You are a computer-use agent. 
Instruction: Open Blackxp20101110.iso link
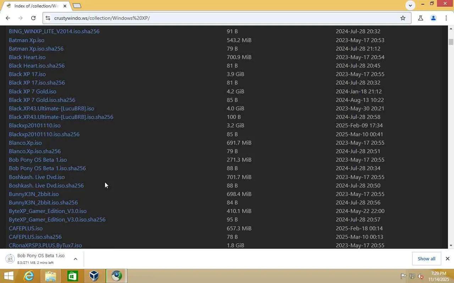pyautogui.click(x=35, y=125)
